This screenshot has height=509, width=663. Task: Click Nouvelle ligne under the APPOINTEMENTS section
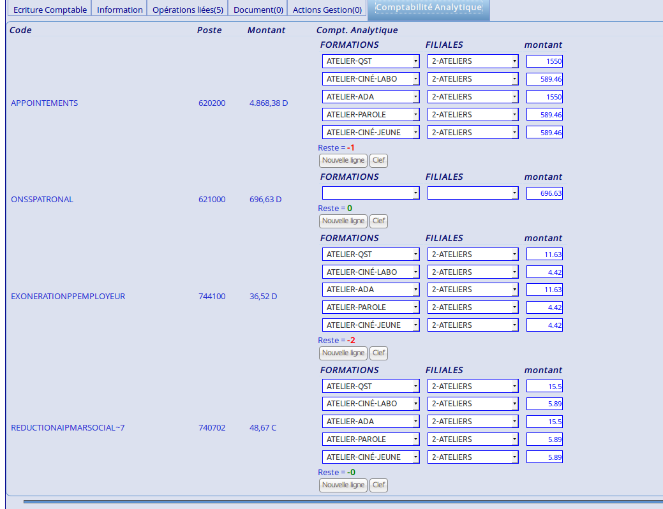(x=343, y=161)
